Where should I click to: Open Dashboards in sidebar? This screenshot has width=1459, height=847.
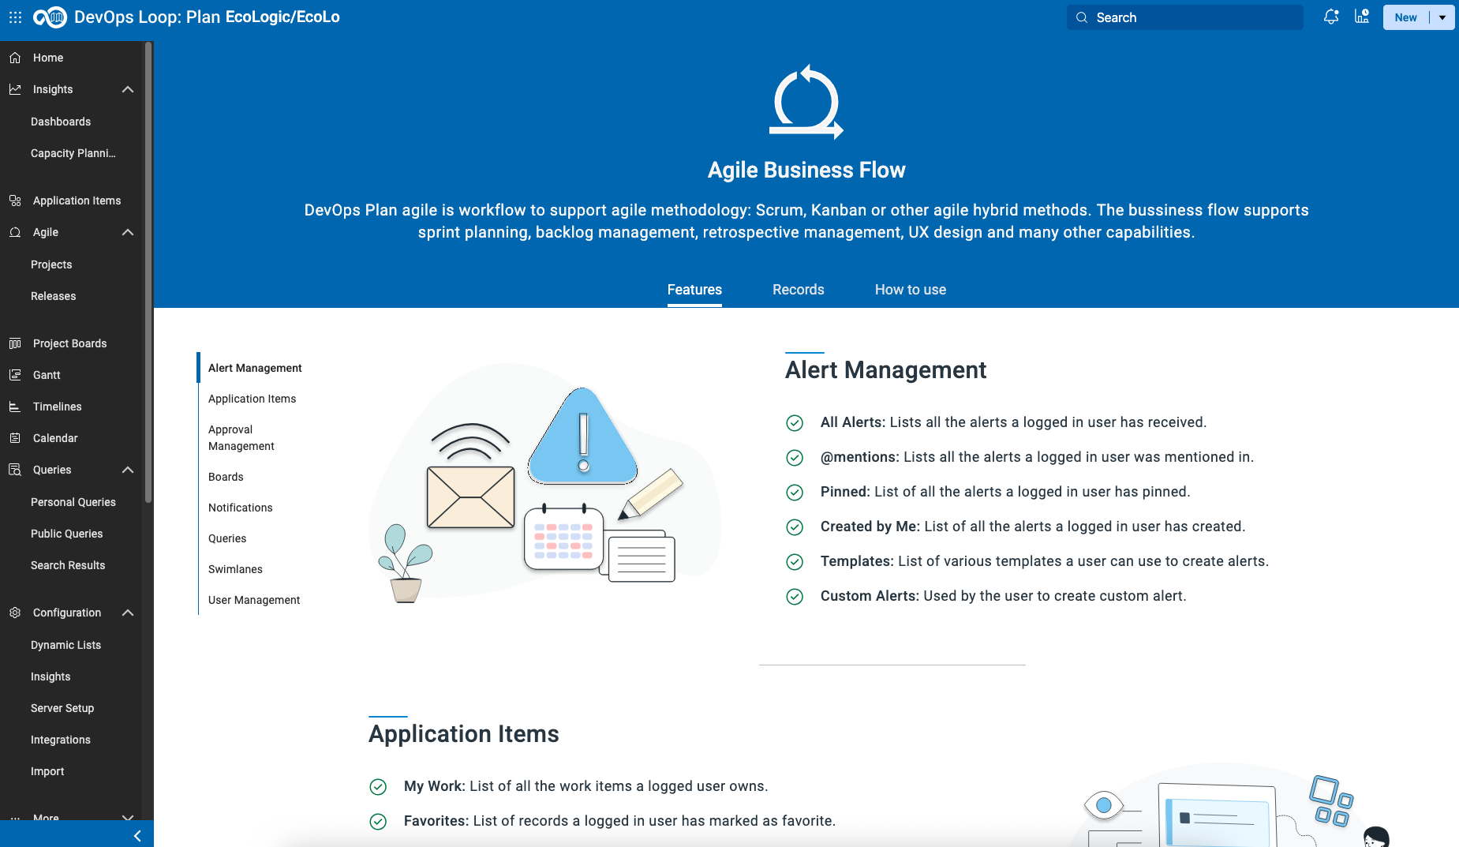click(x=61, y=122)
